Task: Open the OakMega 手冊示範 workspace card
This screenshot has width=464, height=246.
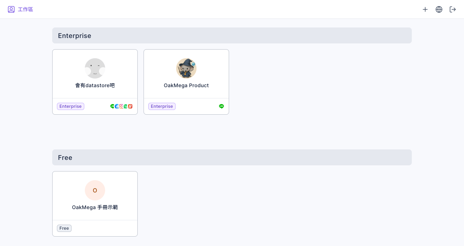Action: click(95, 204)
